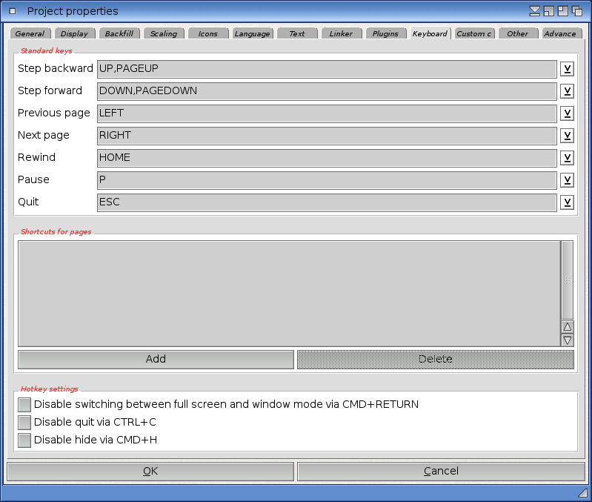Open the Plugins tab
The height and width of the screenshot is (502, 592).
(386, 33)
